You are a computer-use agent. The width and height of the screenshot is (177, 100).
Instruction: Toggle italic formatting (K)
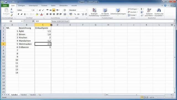pos(22,14)
